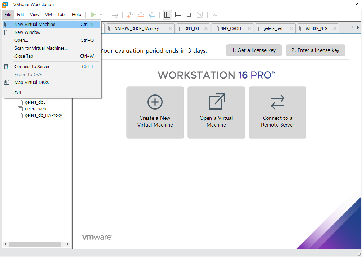
Task: Open the File menu
Action: point(8,14)
